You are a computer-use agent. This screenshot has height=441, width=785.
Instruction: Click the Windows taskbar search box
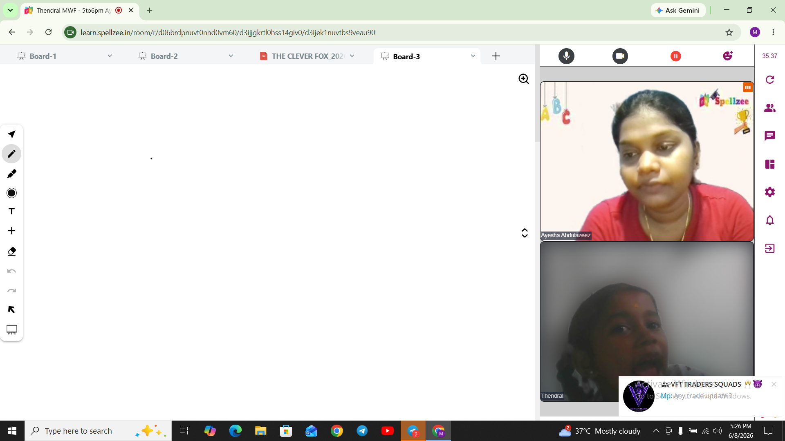pos(98,431)
